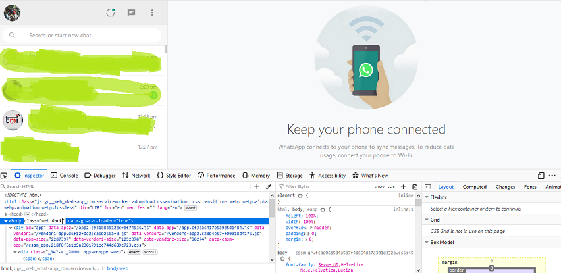
Task: Collapse the sidebar pane toggle icon
Action: [427, 187]
